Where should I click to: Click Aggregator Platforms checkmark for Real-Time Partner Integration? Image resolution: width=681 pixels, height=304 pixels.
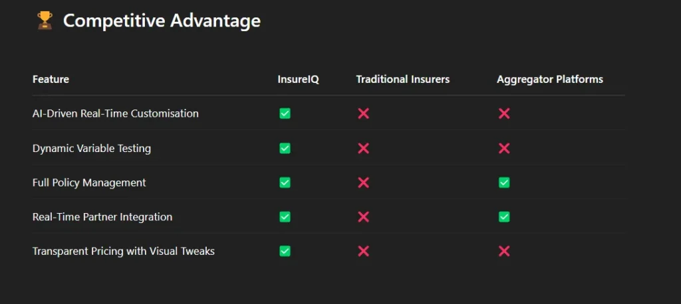504,217
